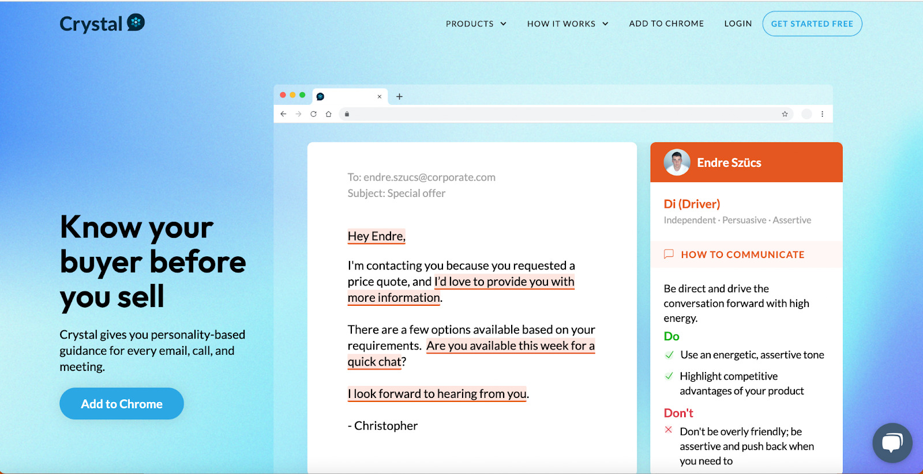Click the back arrow in mock browser
The width and height of the screenshot is (923, 474).
[283, 114]
